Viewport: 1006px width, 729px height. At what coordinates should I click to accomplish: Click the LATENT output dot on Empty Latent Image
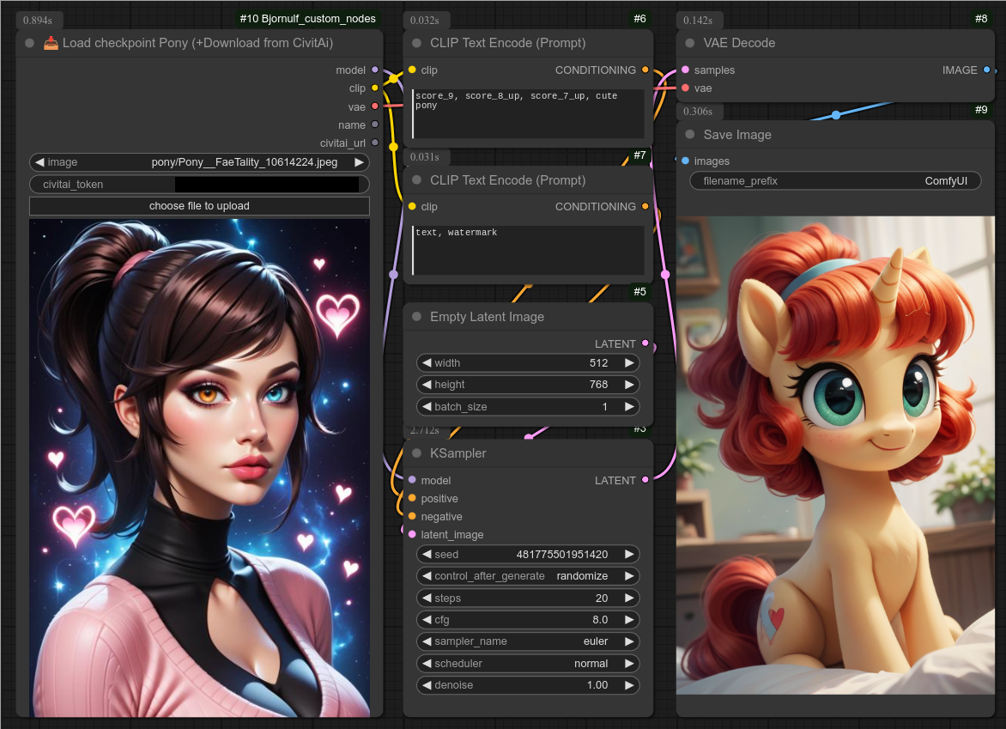pyautogui.click(x=645, y=343)
